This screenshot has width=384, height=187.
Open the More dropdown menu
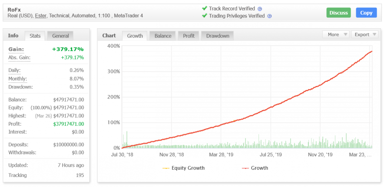pyautogui.click(x=335, y=35)
